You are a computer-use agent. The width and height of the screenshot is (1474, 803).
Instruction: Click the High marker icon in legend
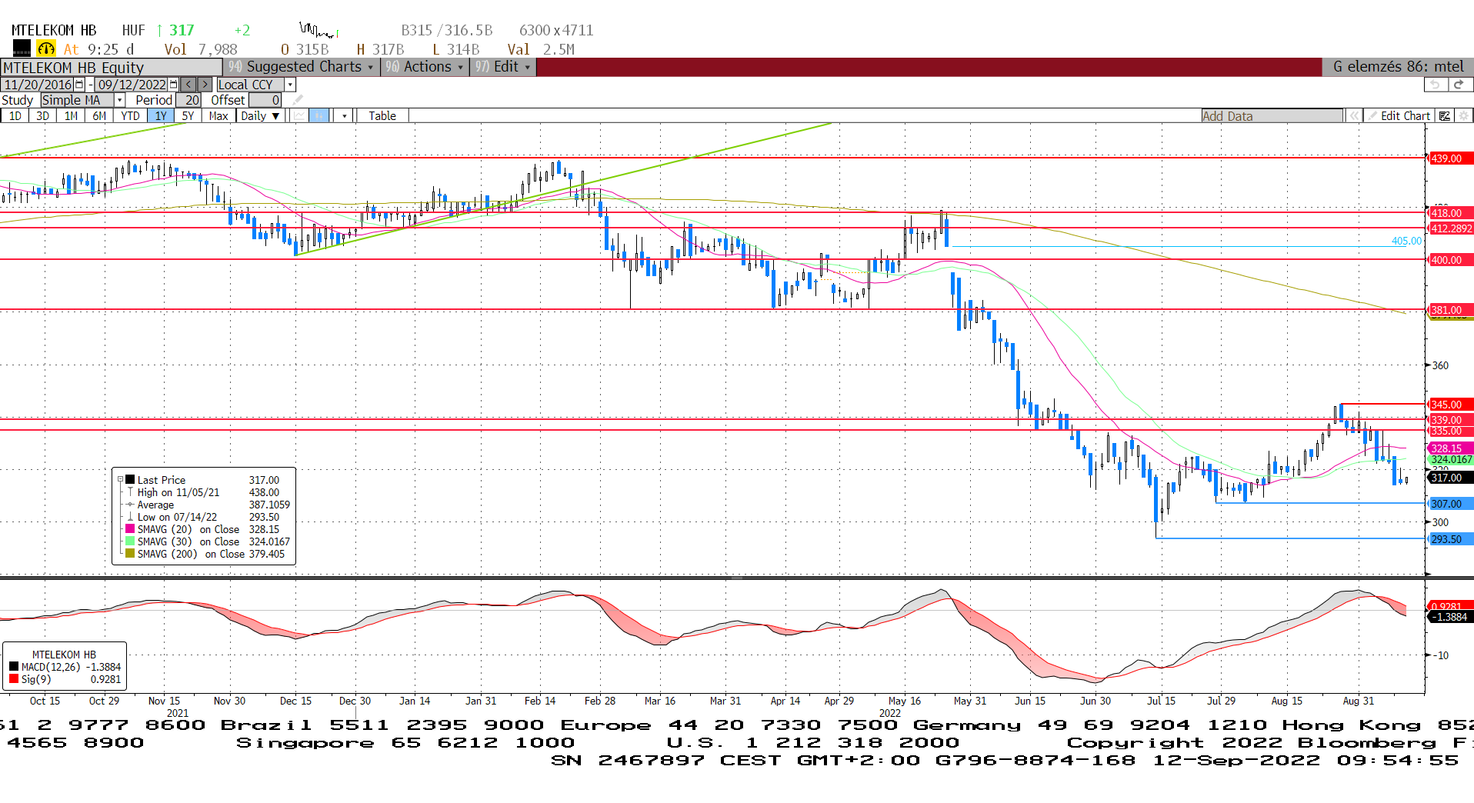[x=130, y=492]
